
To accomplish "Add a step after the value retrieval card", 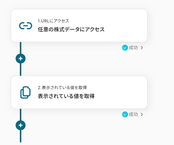I will [21, 125].
